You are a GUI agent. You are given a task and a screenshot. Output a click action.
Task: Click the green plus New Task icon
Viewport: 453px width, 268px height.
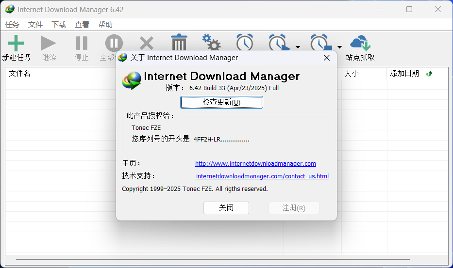16,43
